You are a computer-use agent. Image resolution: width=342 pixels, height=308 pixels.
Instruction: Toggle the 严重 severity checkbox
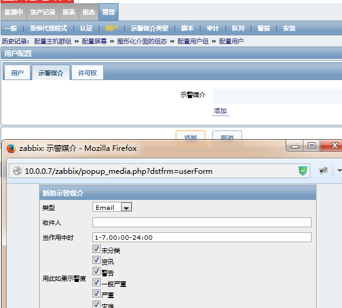tap(96, 293)
